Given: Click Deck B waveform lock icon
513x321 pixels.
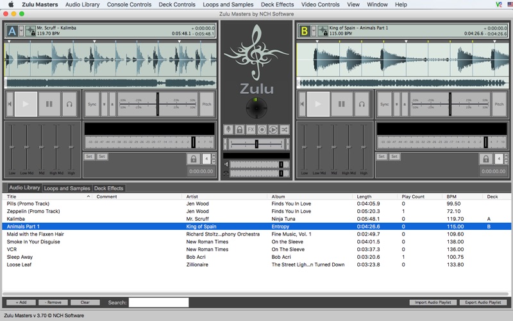Looking at the screenshot, I should [x=323, y=31].
